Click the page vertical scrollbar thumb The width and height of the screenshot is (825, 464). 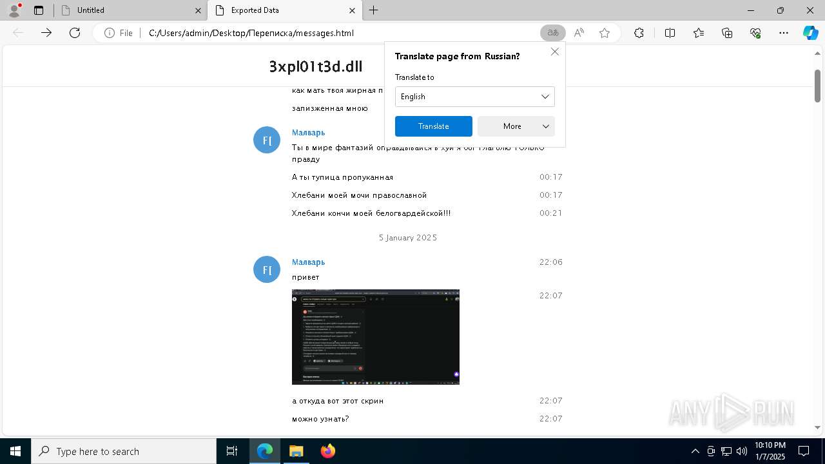point(817,85)
